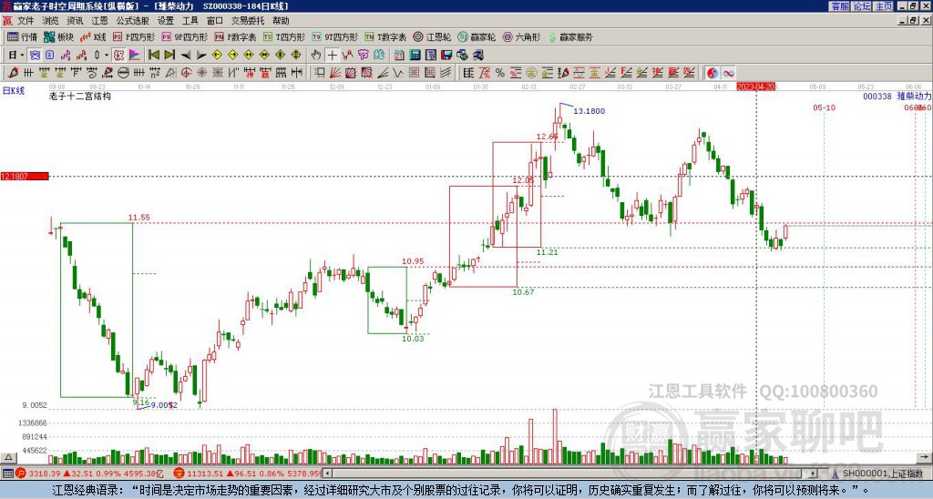Click the horizontal scrollbar right arrow
The width and height of the screenshot is (933, 499).
[x=814, y=474]
